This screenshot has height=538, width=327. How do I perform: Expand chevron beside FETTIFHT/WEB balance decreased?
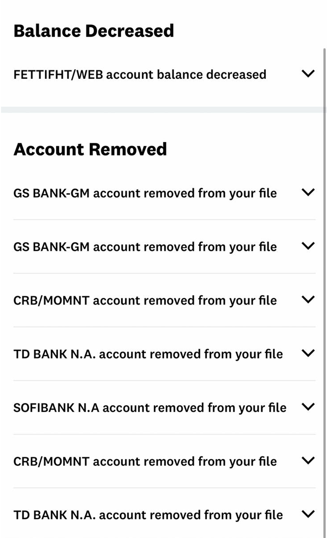click(308, 74)
